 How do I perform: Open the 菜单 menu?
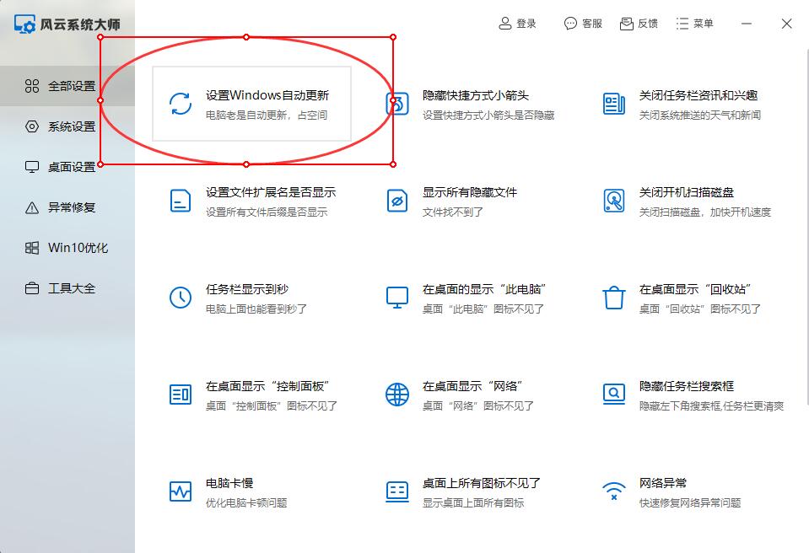click(694, 24)
